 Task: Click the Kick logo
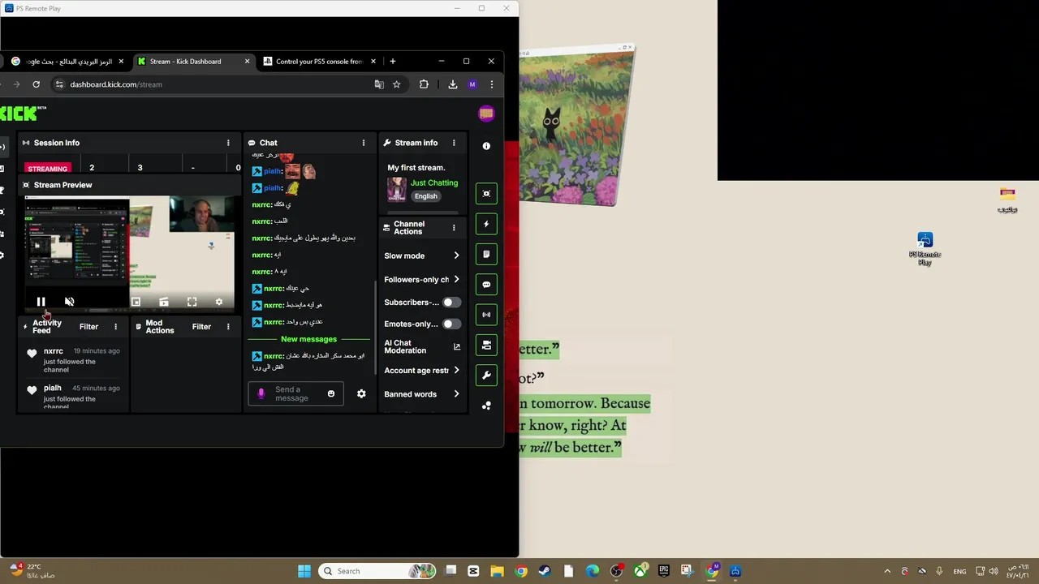24,114
